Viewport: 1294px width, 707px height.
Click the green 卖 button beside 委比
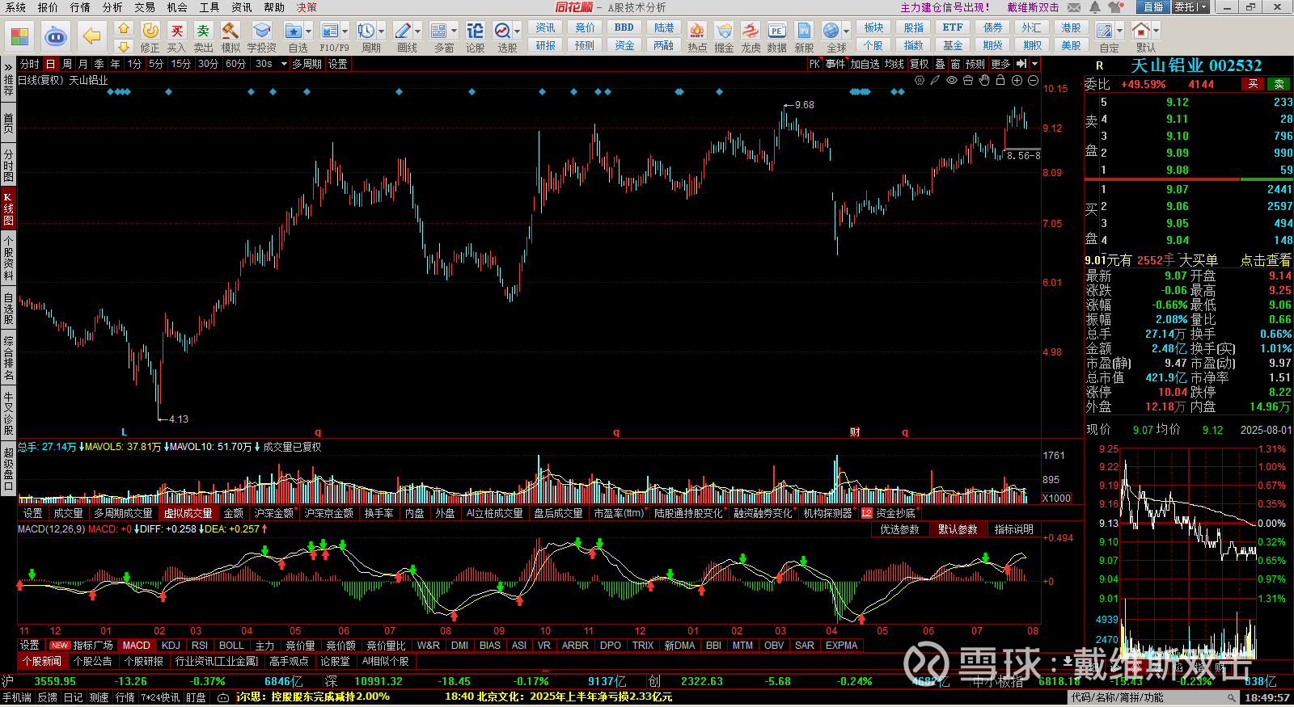(1279, 84)
